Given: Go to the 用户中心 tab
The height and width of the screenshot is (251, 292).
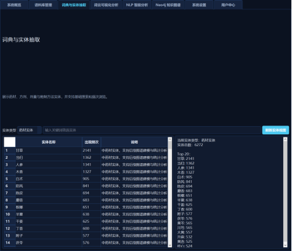Looking at the screenshot, I should coord(228,5).
